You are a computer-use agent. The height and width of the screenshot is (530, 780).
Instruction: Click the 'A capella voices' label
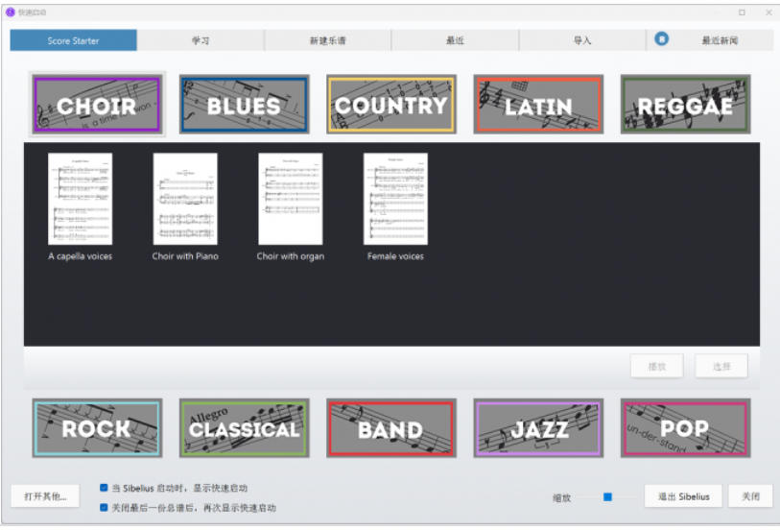pyautogui.click(x=80, y=256)
